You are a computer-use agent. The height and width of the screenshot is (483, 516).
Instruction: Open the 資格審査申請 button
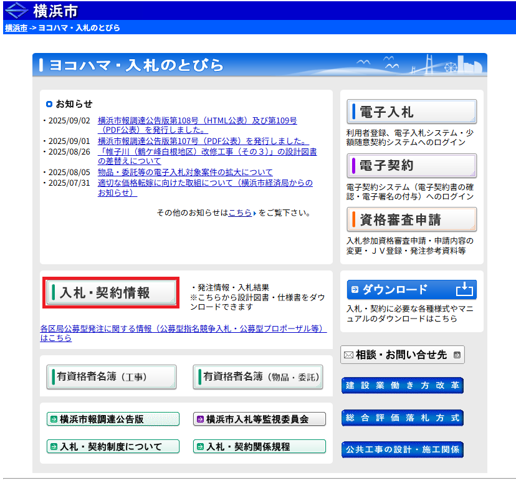412,219
